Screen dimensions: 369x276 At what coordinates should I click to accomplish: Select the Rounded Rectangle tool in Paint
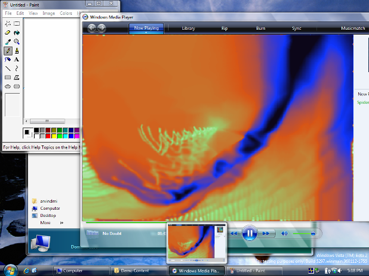[x=17, y=86]
